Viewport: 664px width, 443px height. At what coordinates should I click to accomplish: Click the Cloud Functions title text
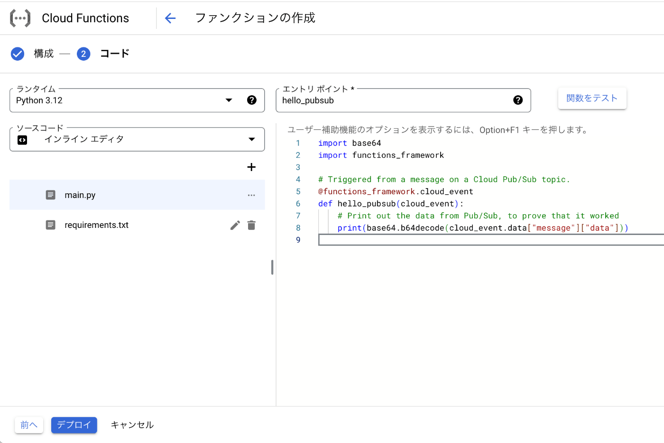coord(85,18)
